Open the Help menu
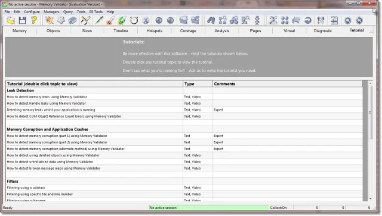The width and height of the screenshot is (382, 216). tap(110, 12)
